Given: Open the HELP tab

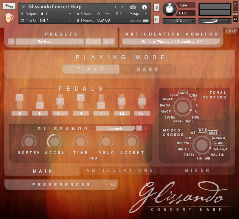Looking at the screenshot, I should pos(231,31).
